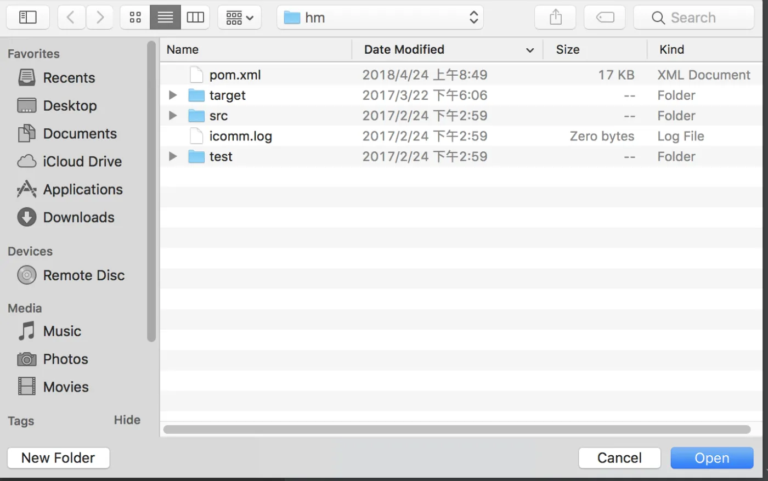Select the src folder row

(x=461, y=116)
